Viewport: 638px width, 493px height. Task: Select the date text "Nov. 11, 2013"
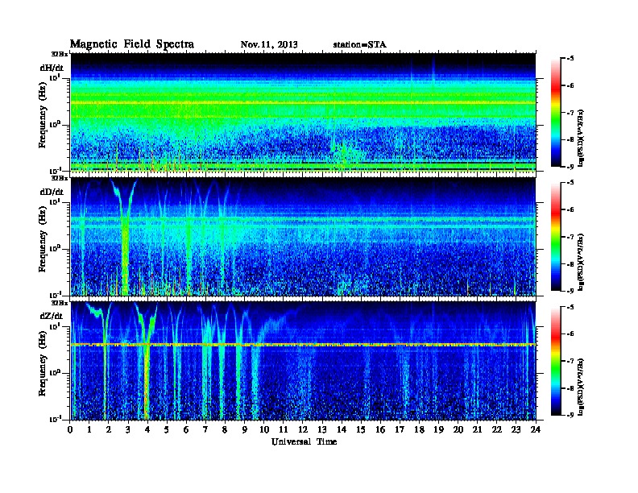pyautogui.click(x=269, y=45)
